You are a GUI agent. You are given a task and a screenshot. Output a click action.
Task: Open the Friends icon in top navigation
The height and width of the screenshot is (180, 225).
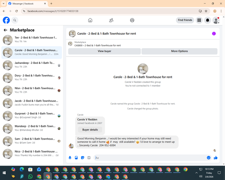coord(111,20)
